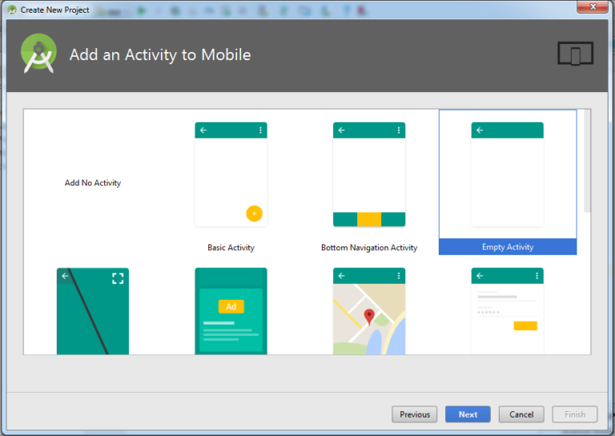The height and width of the screenshot is (436, 615).
Task: Click the yellow Ad badge in AdMob template
Action: click(x=231, y=306)
